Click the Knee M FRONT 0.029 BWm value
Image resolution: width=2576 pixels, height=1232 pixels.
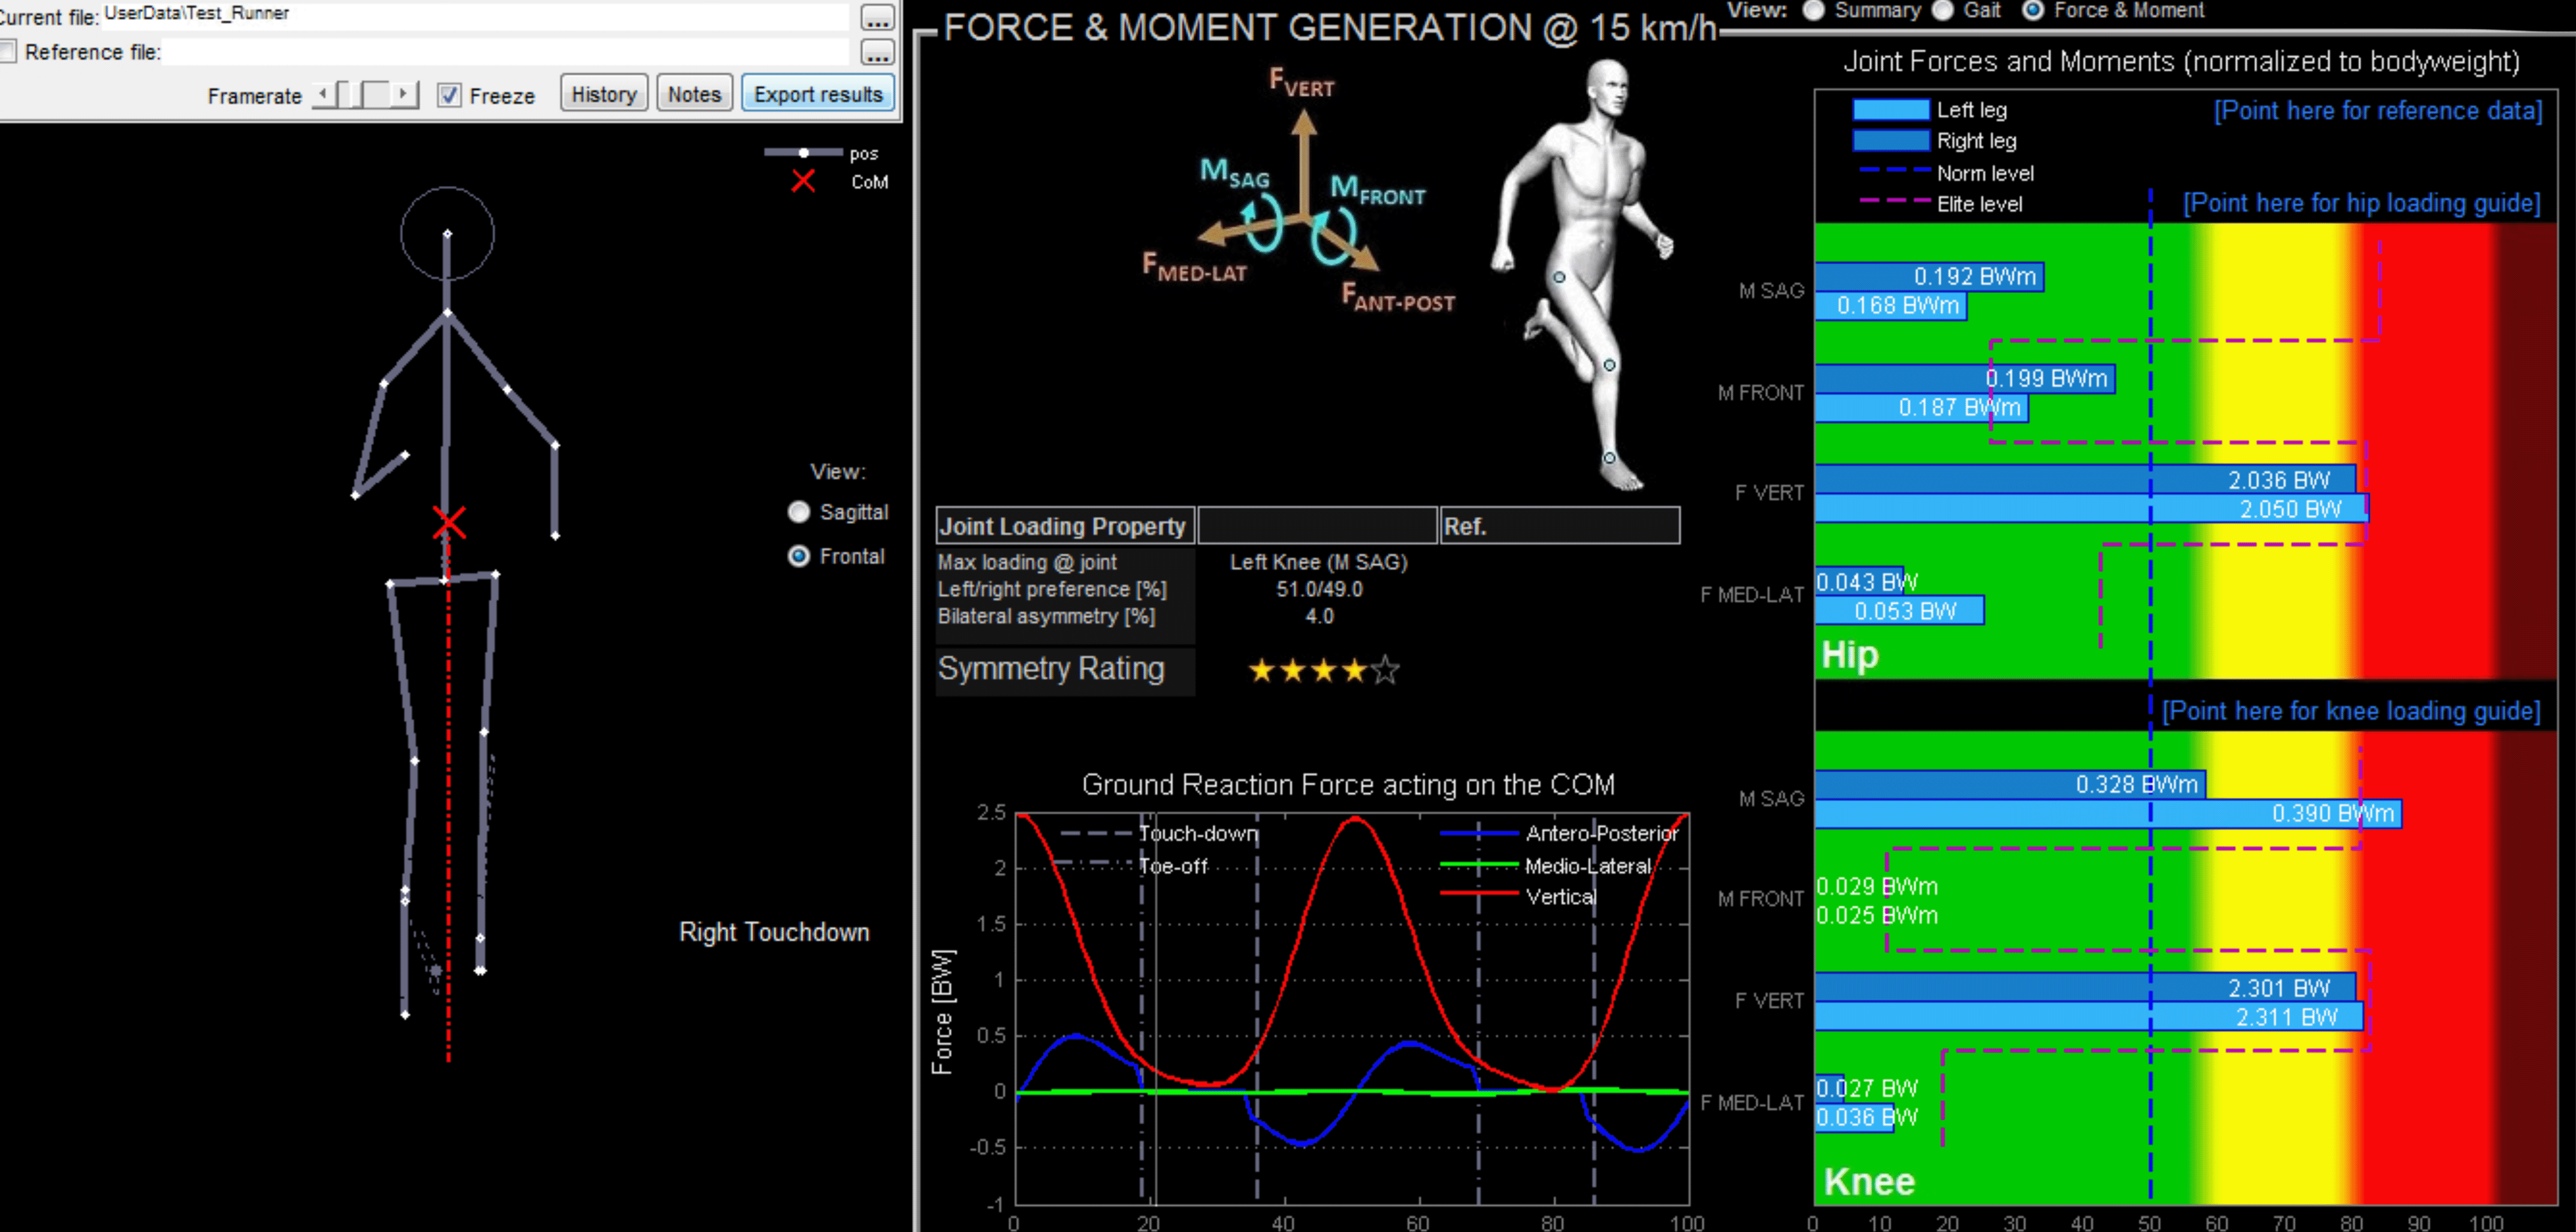click(x=1877, y=886)
